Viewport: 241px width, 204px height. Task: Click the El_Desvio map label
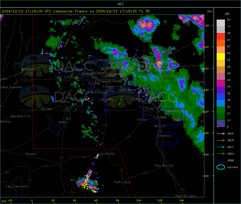tap(62, 102)
